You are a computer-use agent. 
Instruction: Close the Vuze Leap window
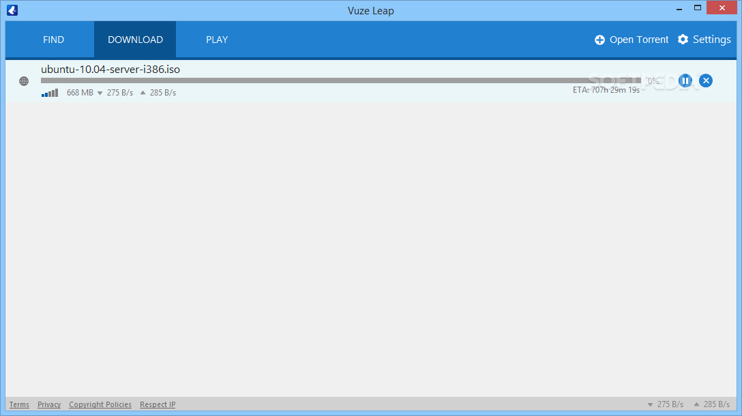pos(722,8)
